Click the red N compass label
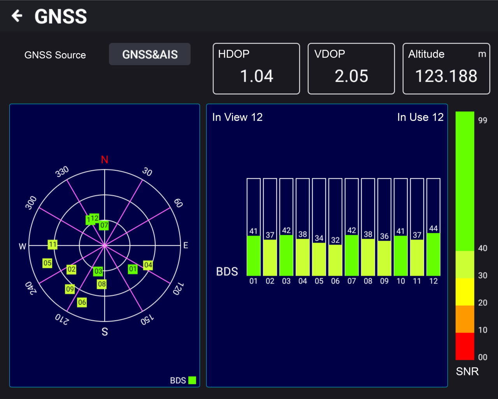Viewport: 498px width, 399px height. [x=105, y=159]
